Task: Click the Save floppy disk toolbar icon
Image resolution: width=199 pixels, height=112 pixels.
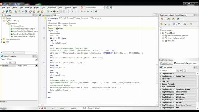Action: coord(26,12)
